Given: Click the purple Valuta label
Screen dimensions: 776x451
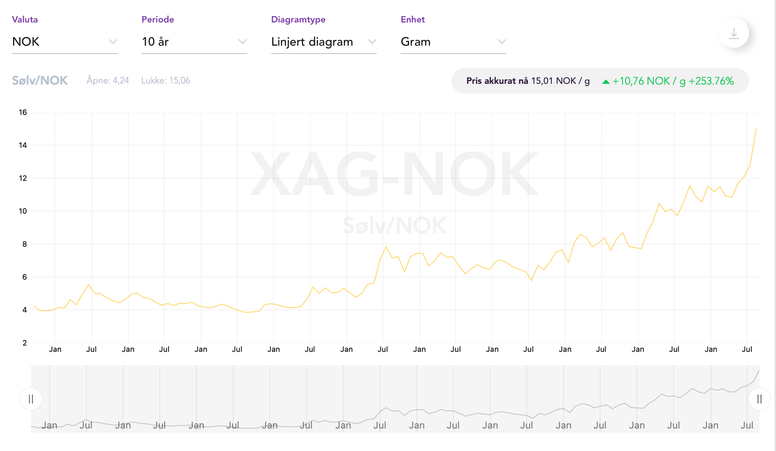Looking at the screenshot, I should [x=25, y=19].
